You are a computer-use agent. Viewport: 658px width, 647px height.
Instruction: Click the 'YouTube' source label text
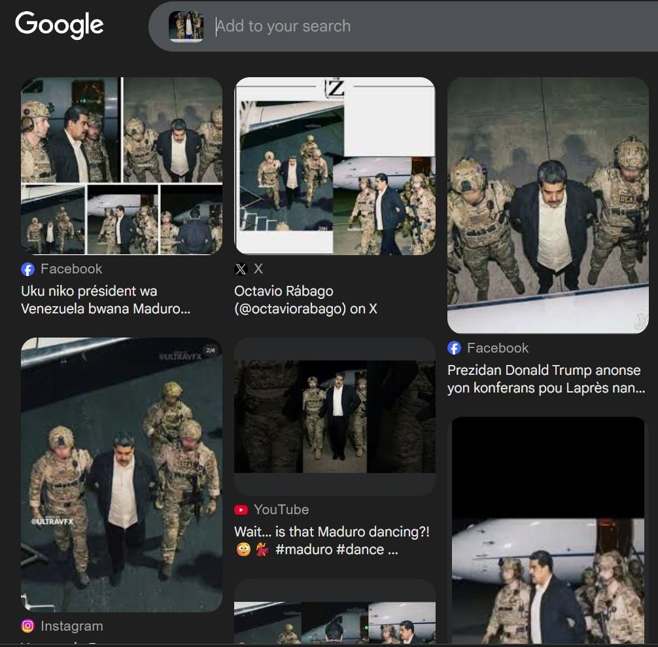(281, 510)
